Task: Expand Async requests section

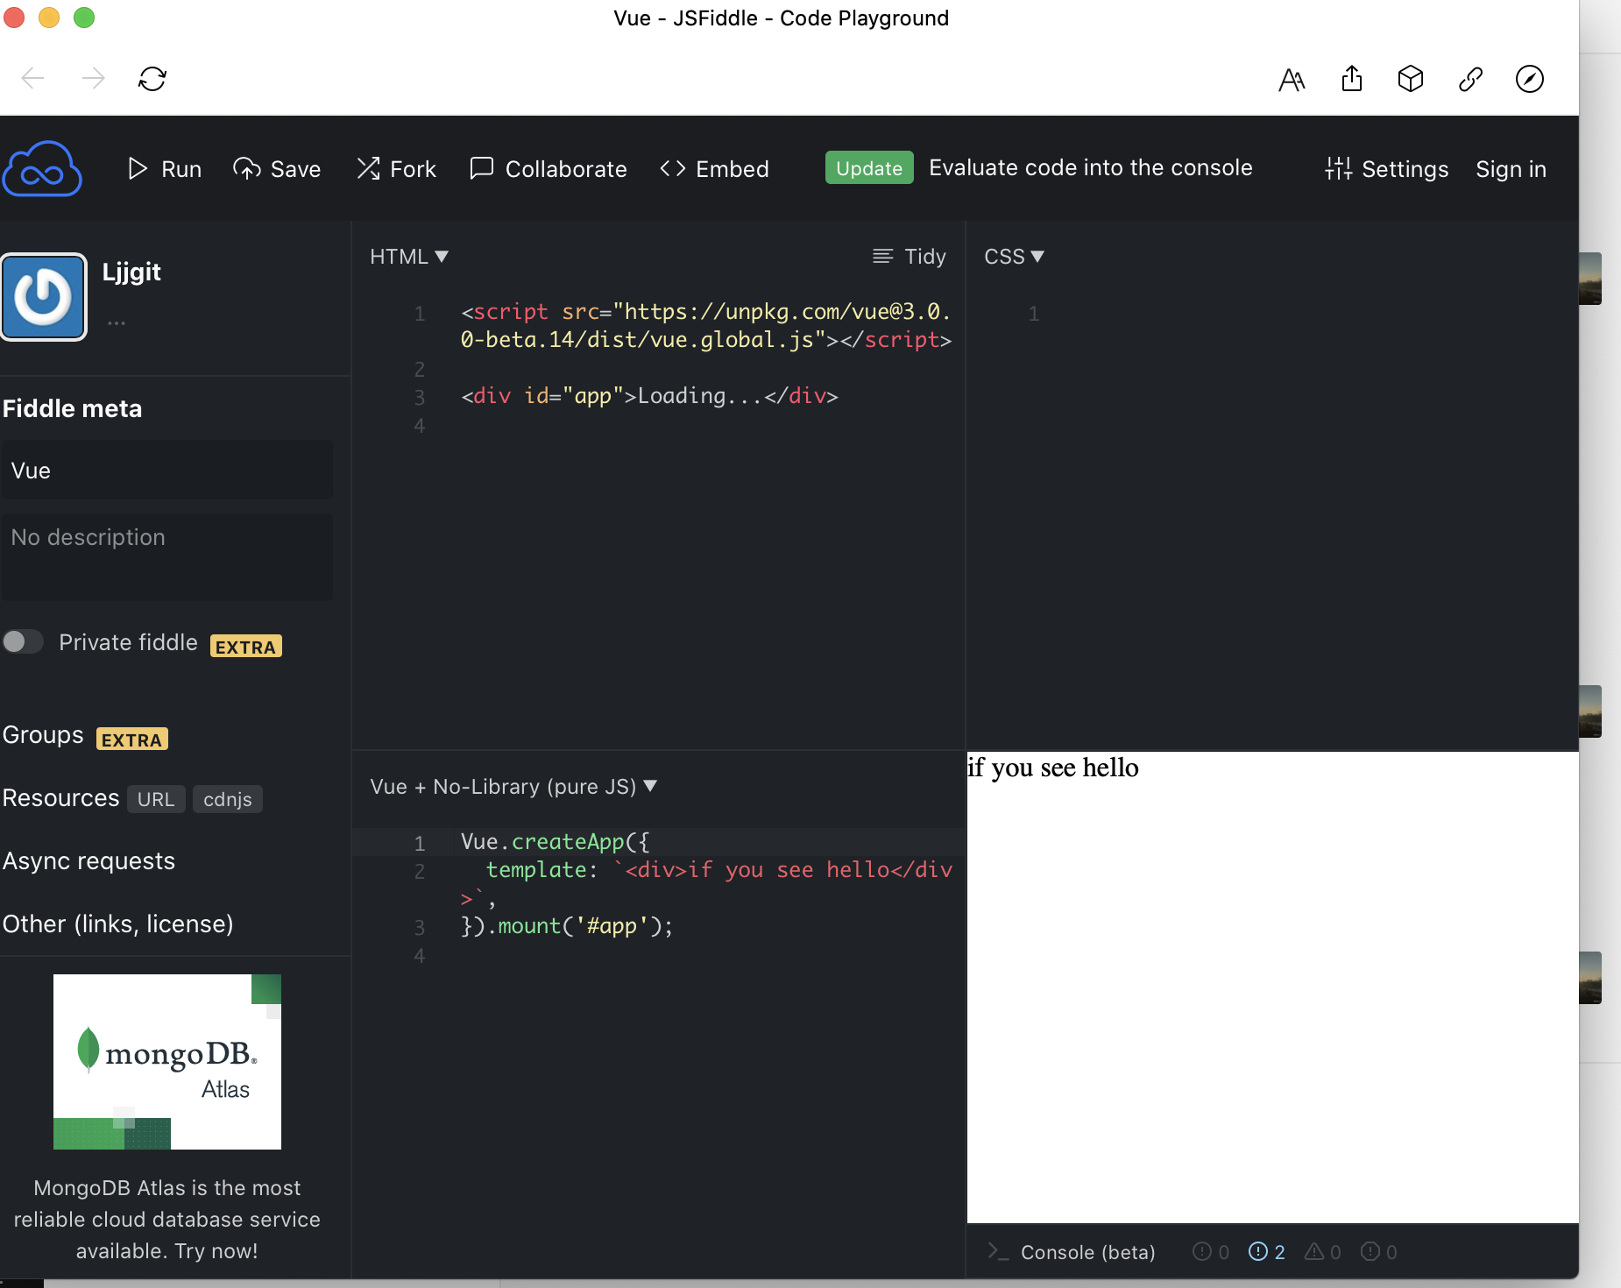Action: 88,860
